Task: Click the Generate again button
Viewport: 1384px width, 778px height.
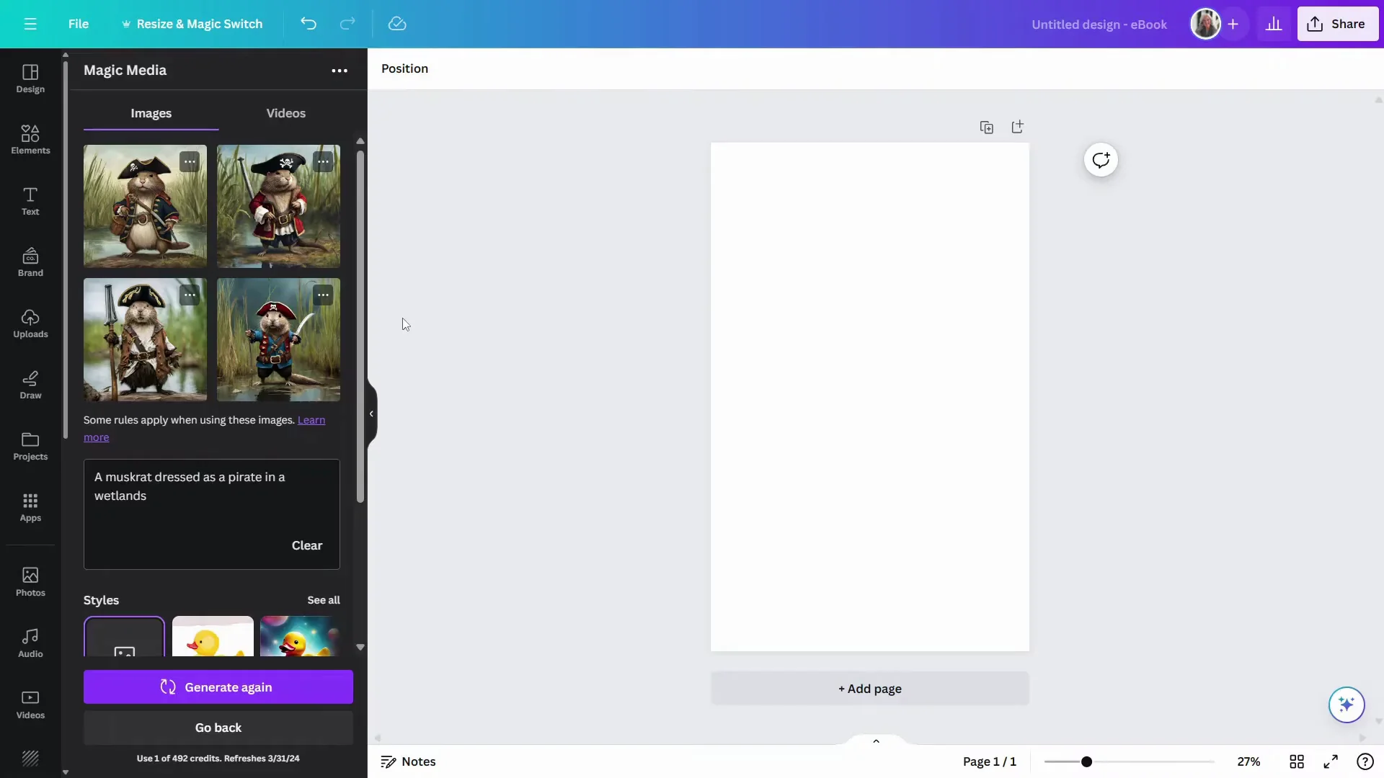Action: pos(217,687)
